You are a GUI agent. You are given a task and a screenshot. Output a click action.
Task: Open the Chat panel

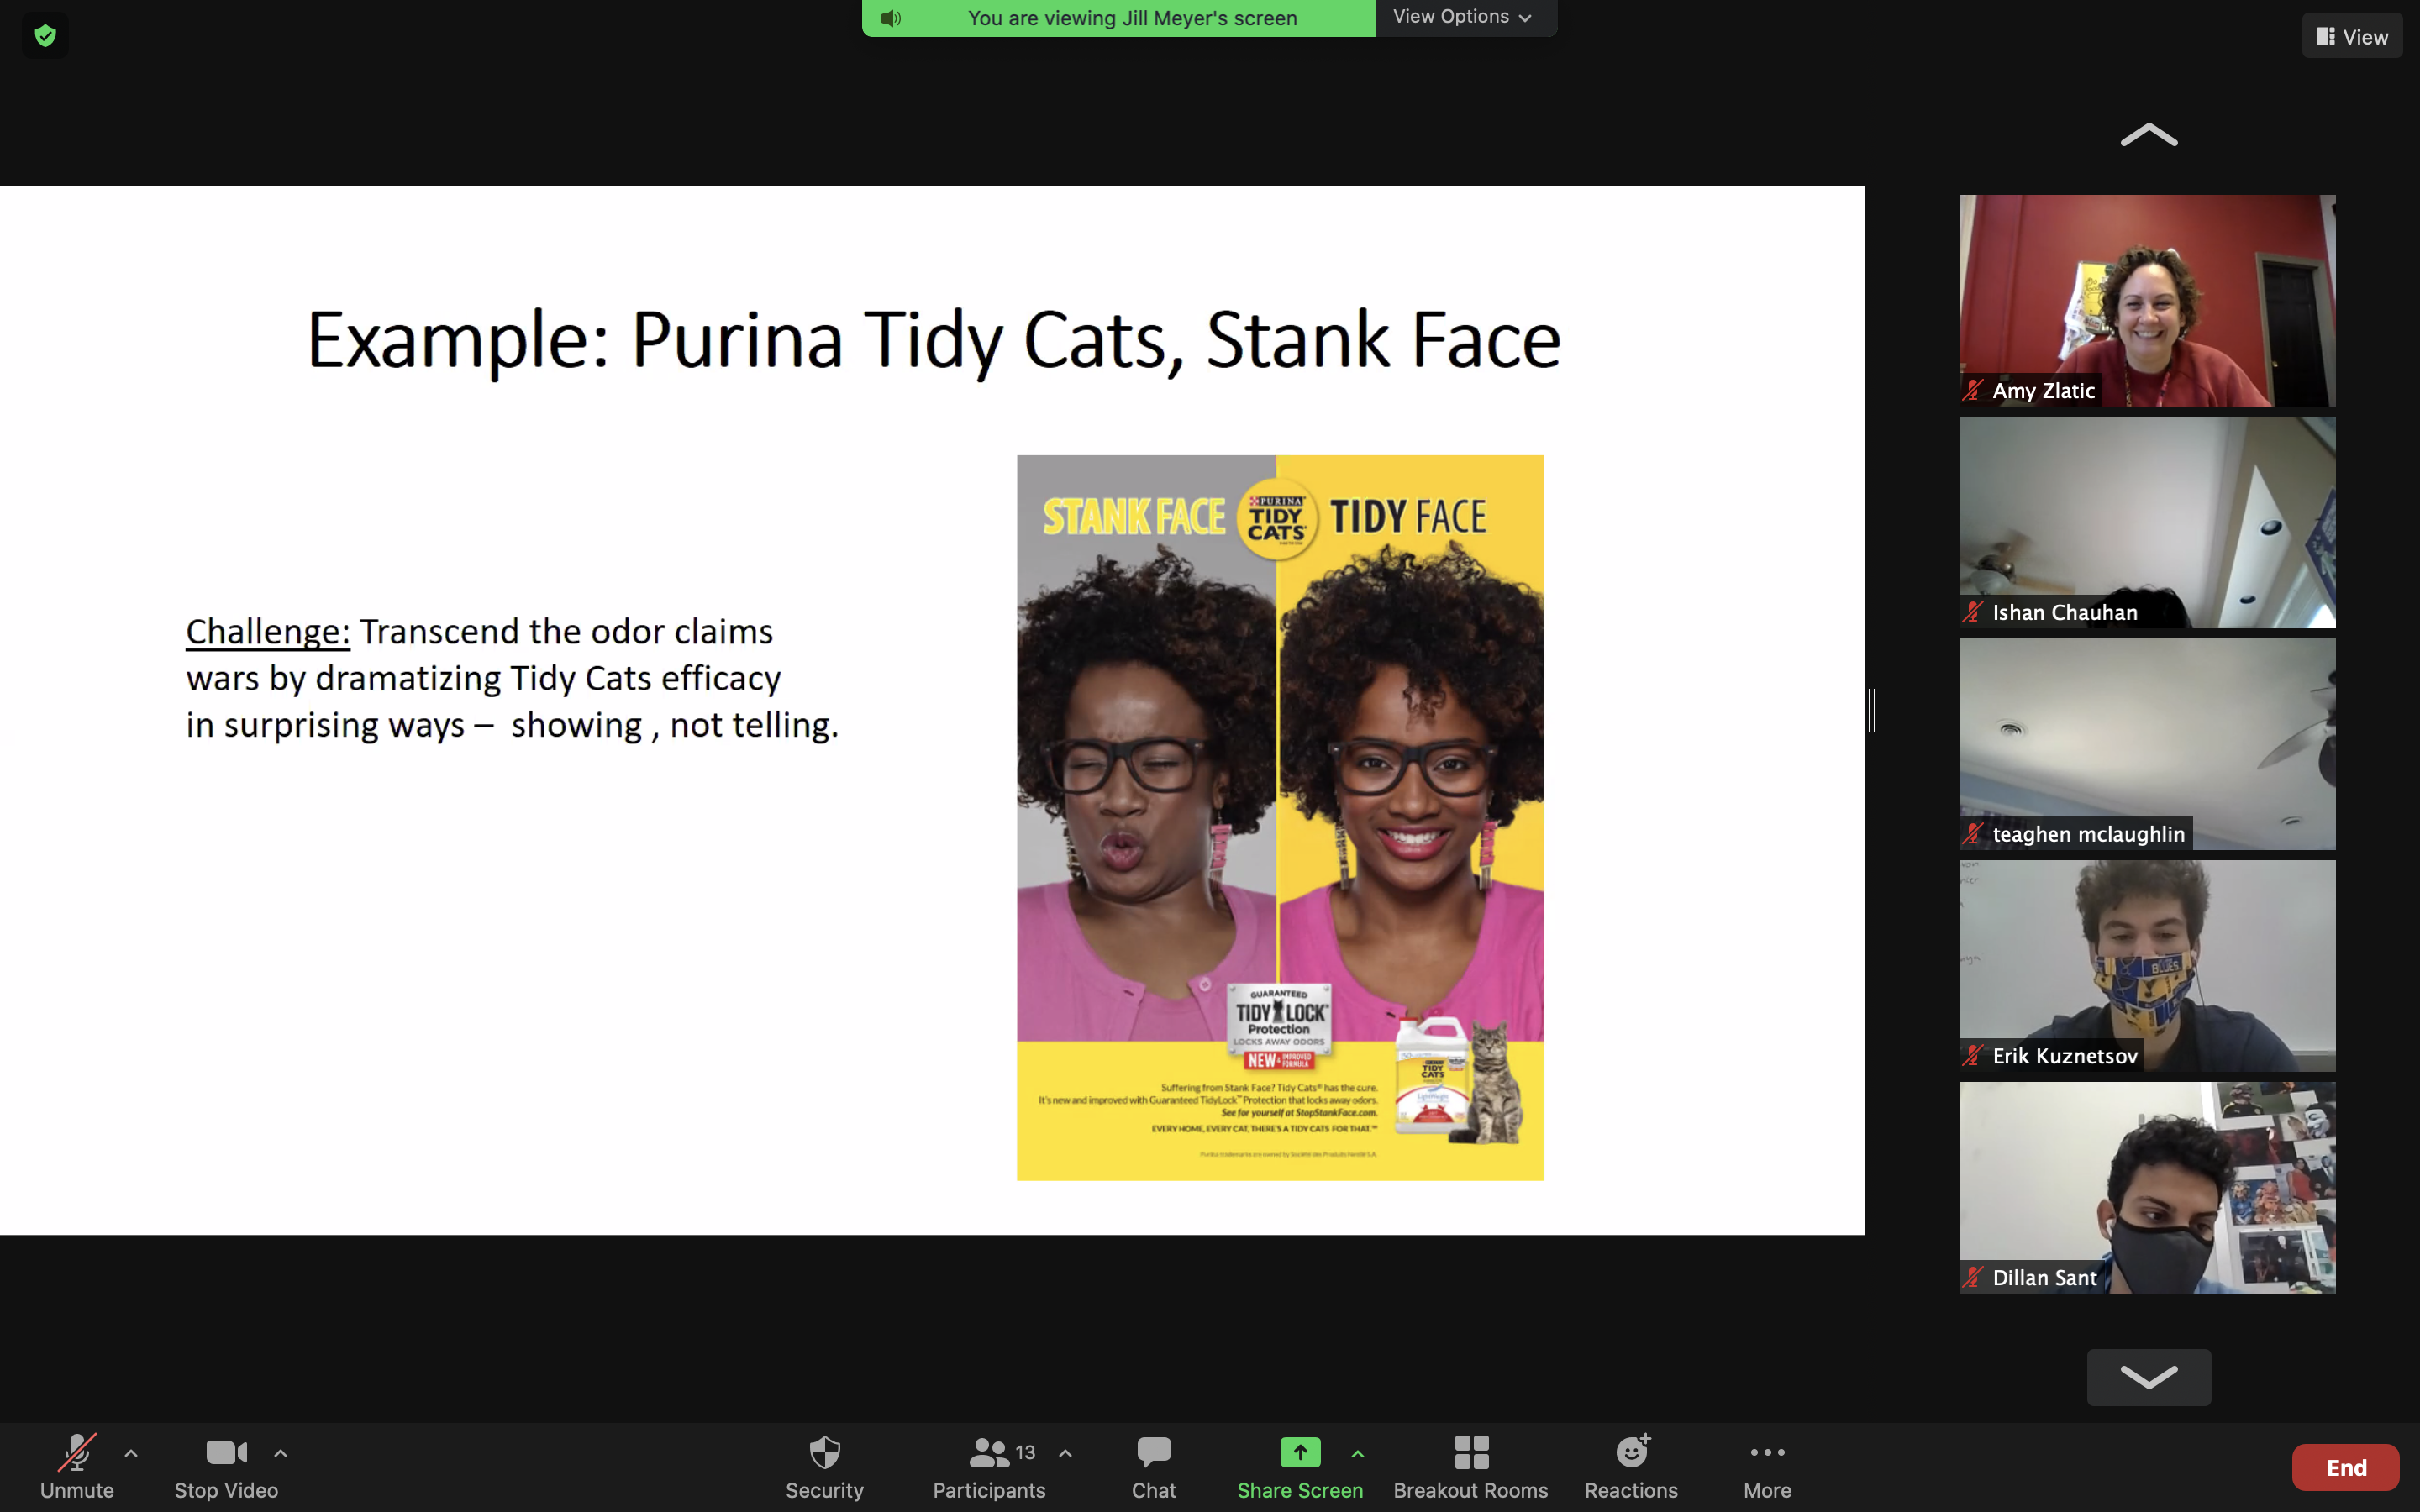click(1153, 1466)
